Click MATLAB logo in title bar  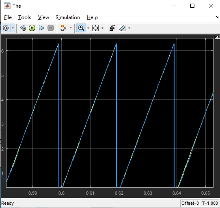pos(7,6)
